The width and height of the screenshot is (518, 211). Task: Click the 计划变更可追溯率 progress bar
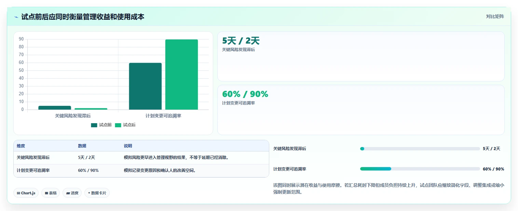[x=420, y=169]
